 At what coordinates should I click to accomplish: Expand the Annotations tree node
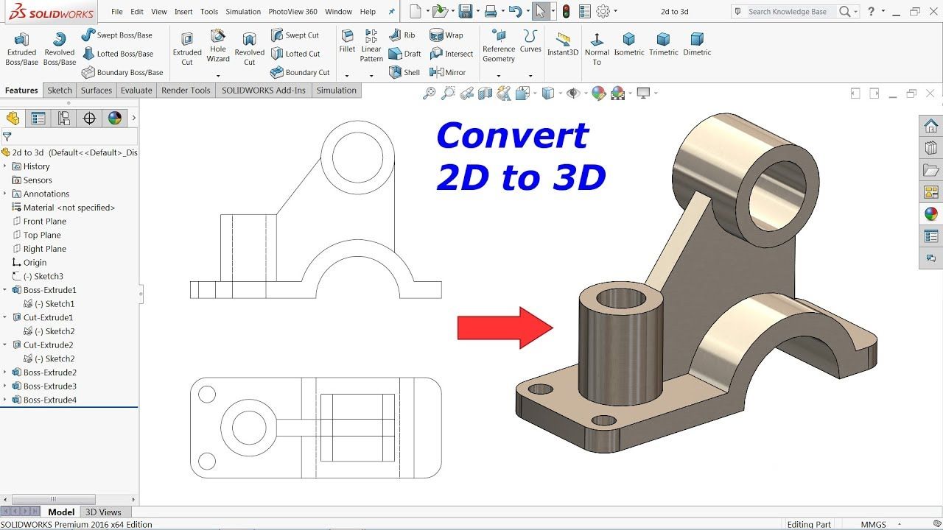(x=5, y=194)
